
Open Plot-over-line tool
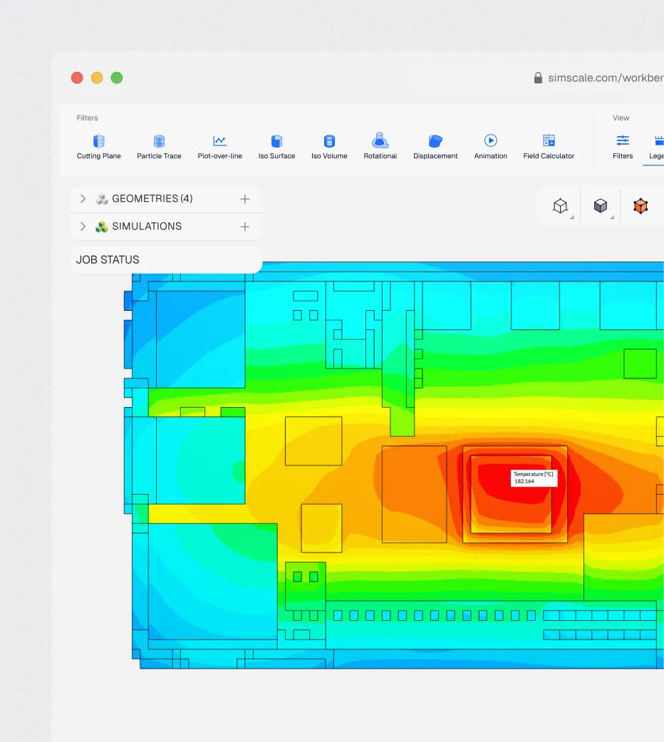pos(219,147)
